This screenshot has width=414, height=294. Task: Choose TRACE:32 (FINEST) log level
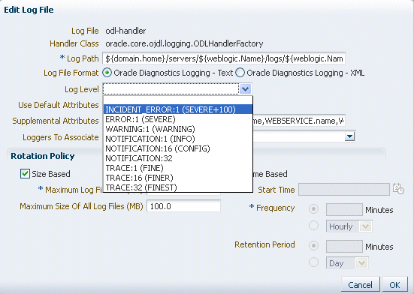tap(178, 187)
